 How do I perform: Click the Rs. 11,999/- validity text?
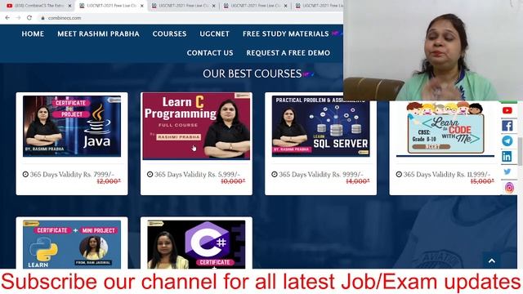tap(447, 174)
